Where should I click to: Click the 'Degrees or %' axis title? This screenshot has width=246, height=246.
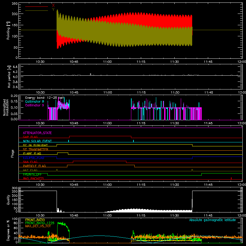pos(8,230)
